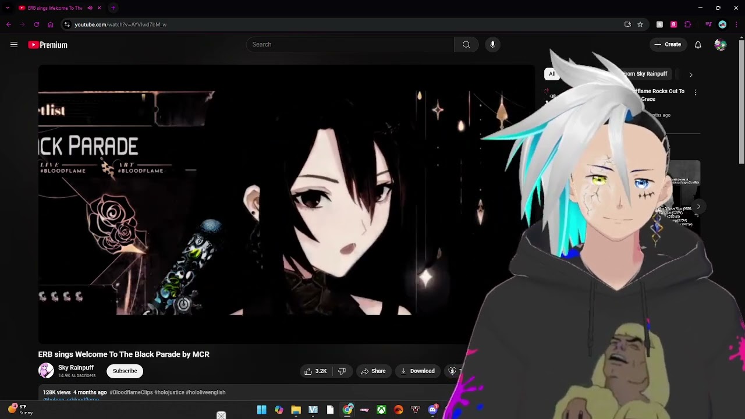Reload the YouTube page
This screenshot has width=745, height=419.
click(36, 24)
